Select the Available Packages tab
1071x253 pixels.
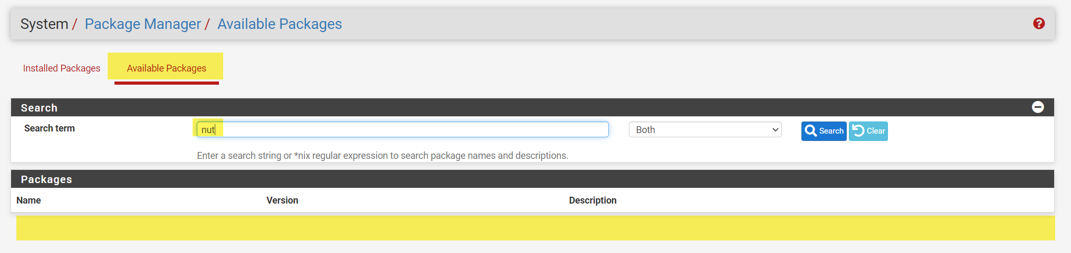(x=166, y=68)
